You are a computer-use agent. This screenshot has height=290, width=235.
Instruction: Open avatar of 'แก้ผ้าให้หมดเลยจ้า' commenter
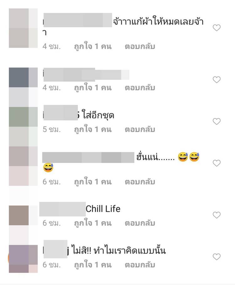pyautogui.click(x=23, y=28)
